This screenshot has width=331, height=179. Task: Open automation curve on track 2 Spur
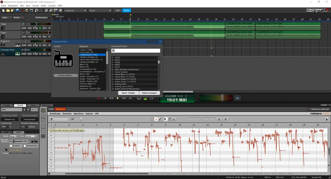(35, 36)
